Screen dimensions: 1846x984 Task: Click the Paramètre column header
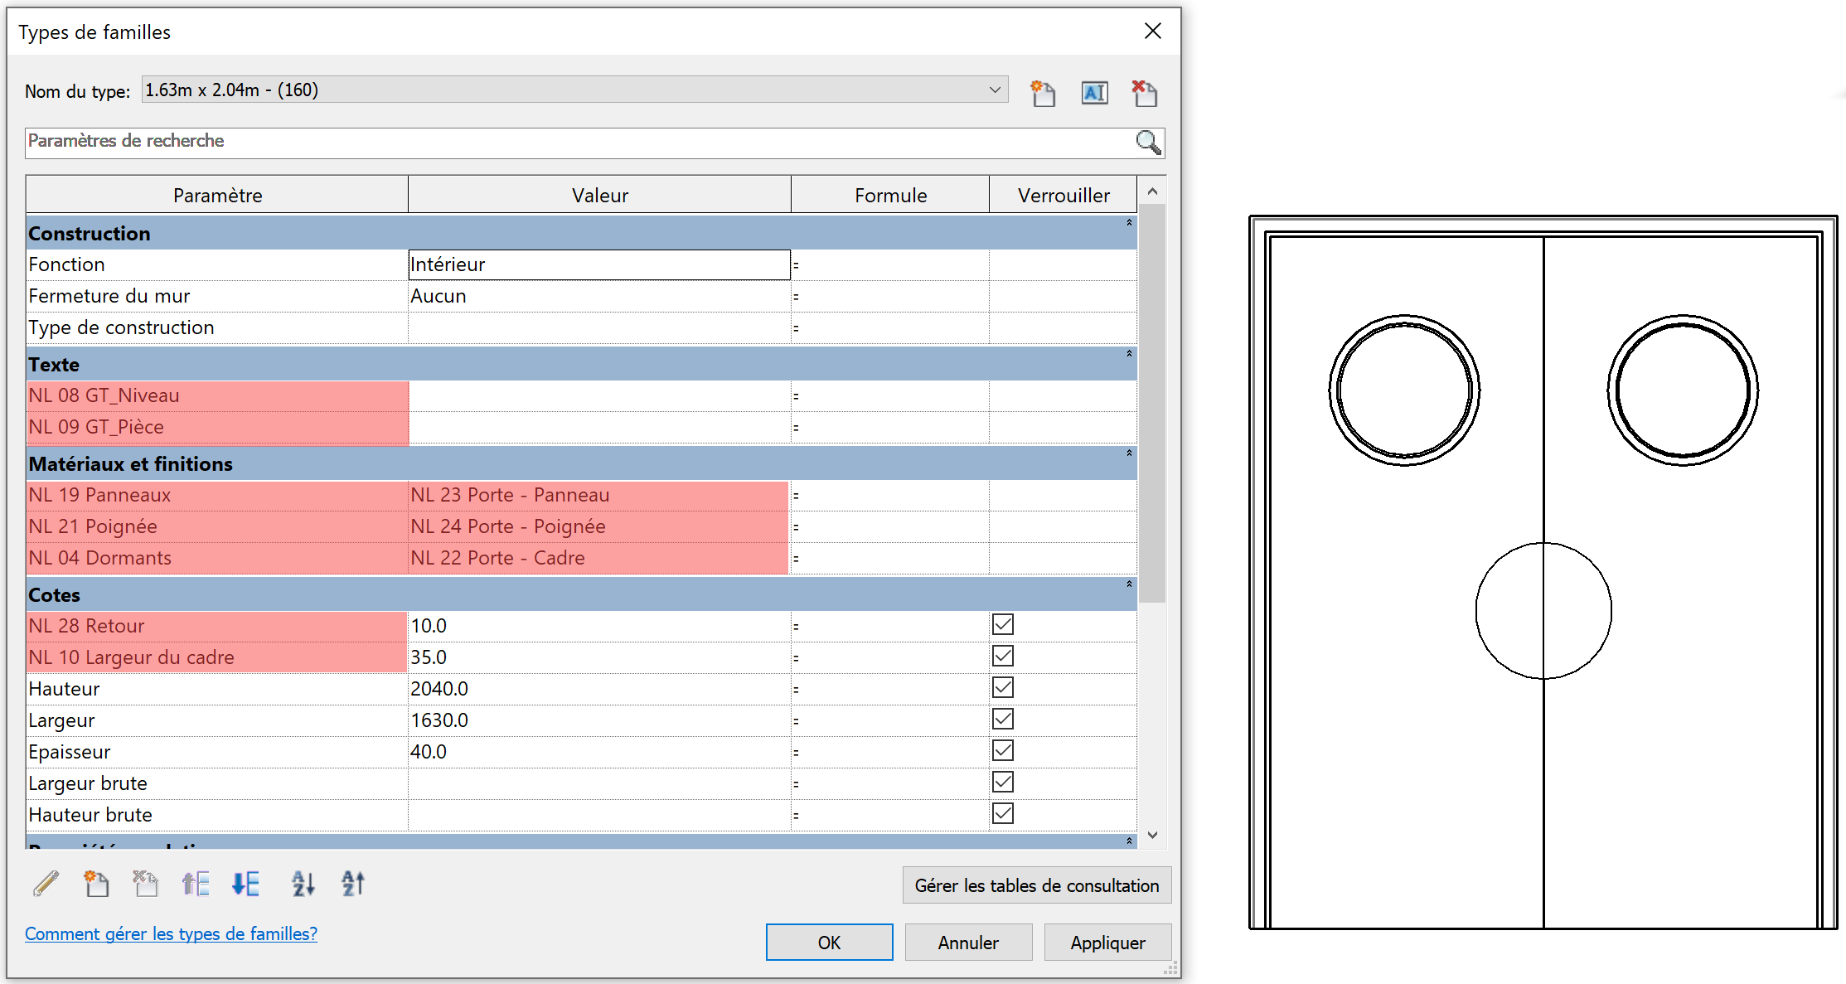point(217,196)
